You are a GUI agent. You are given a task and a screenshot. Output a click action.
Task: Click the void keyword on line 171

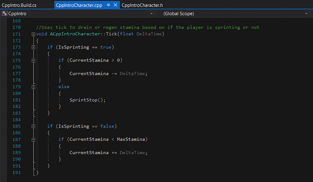(x=41, y=34)
